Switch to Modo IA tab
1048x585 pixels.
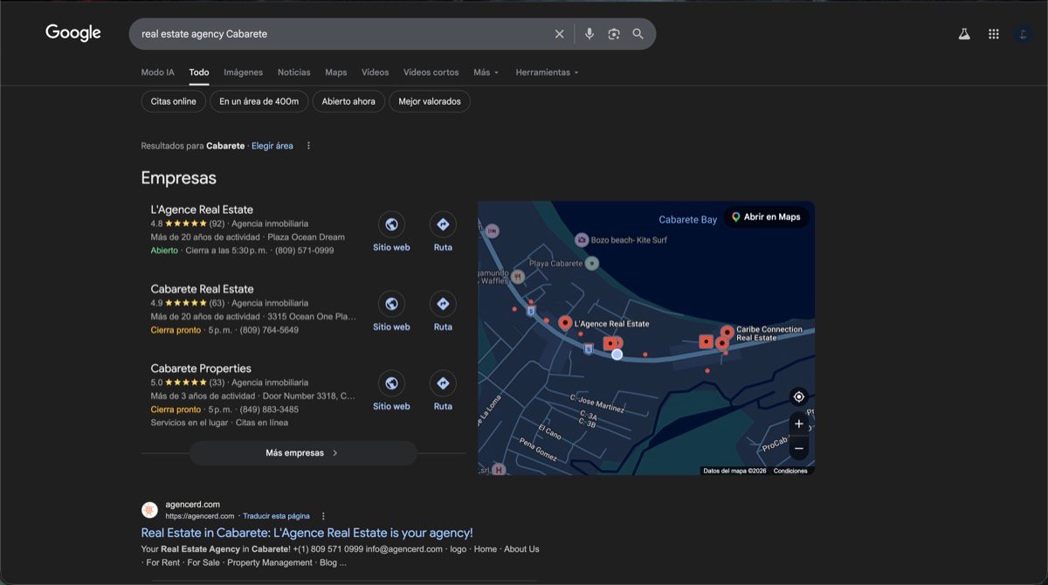(158, 72)
